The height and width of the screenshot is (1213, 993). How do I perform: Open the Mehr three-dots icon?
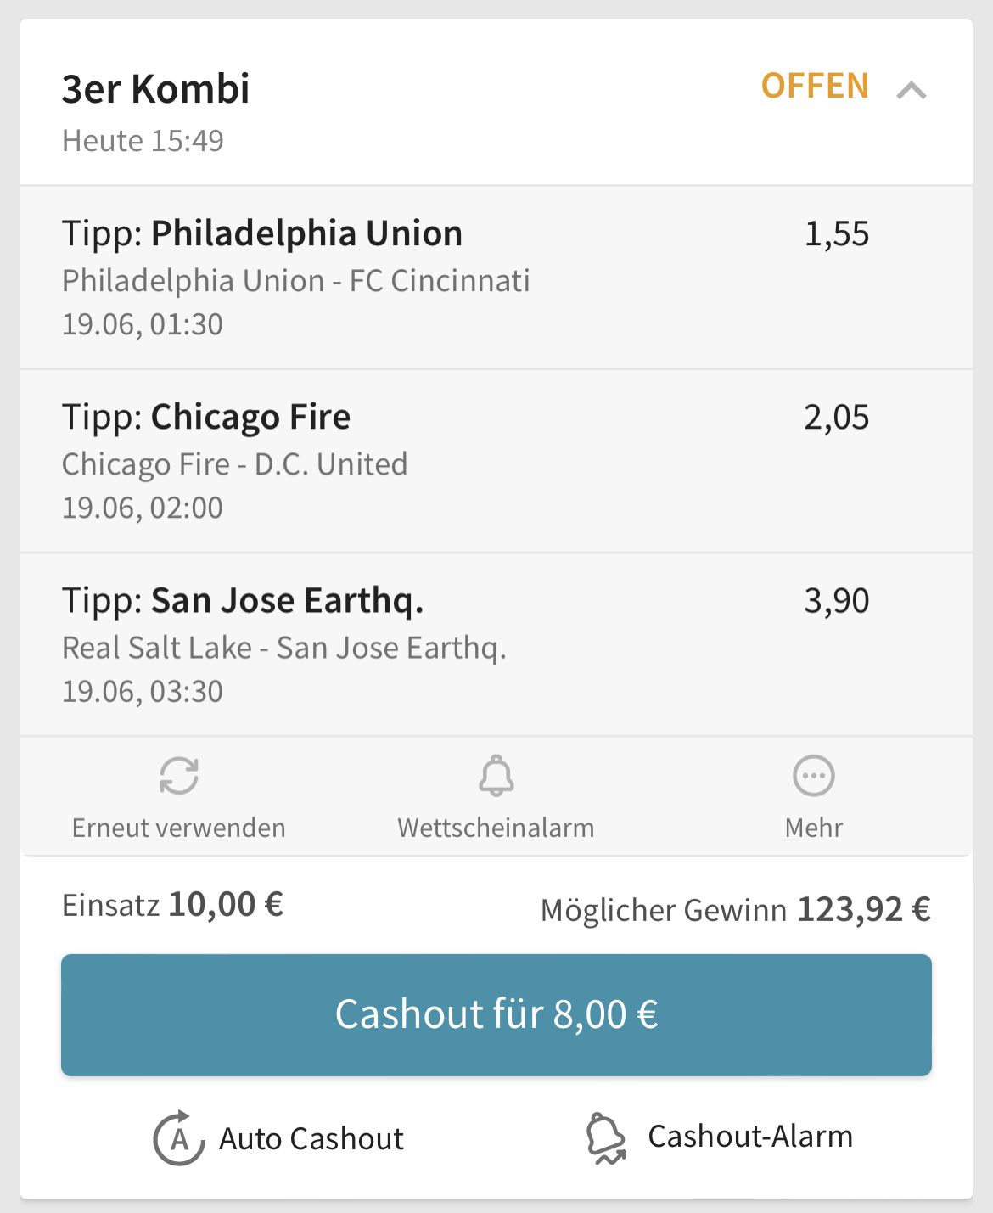[814, 776]
